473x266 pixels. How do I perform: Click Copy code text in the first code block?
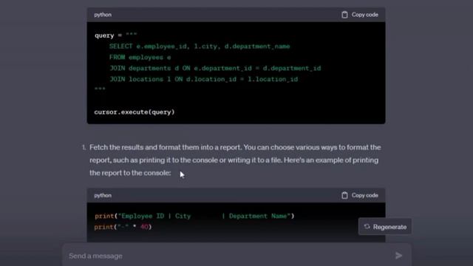(364, 15)
